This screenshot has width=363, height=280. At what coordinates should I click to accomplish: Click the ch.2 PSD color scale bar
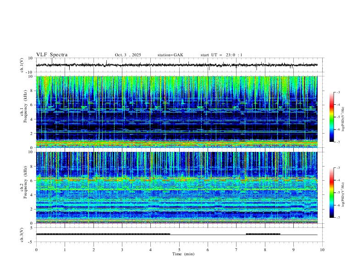[332, 193]
